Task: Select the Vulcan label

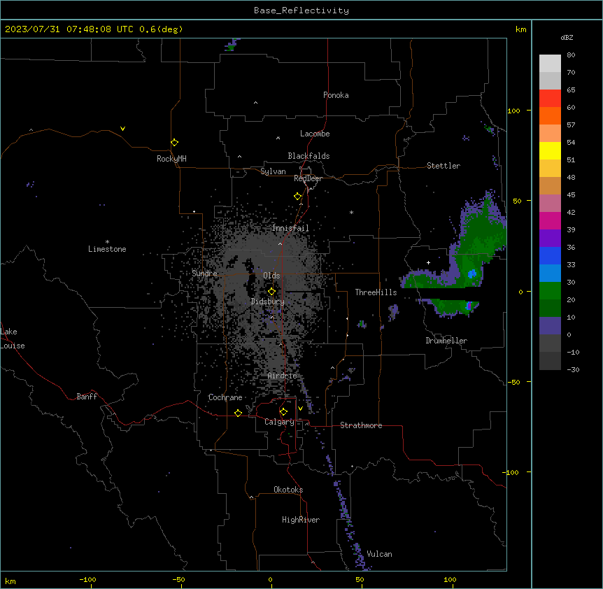Action: click(380, 554)
